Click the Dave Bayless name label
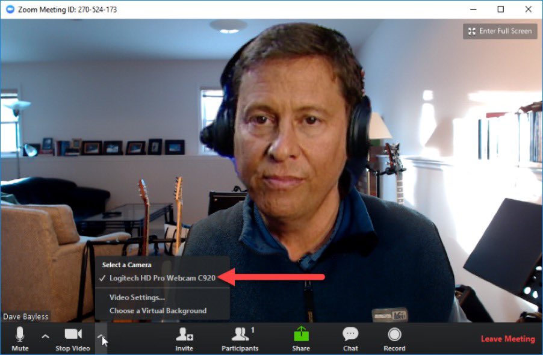Image resolution: width=543 pixels, height=355 pixels. point(26,316)
